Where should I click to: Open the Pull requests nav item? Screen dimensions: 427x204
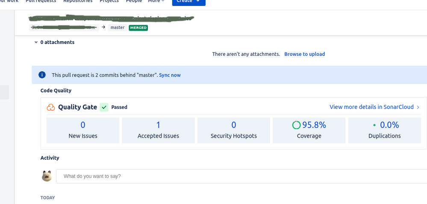(x=41, y=1)
